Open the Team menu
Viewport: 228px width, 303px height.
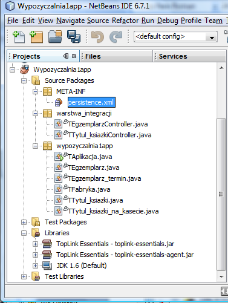click(213, 21)
